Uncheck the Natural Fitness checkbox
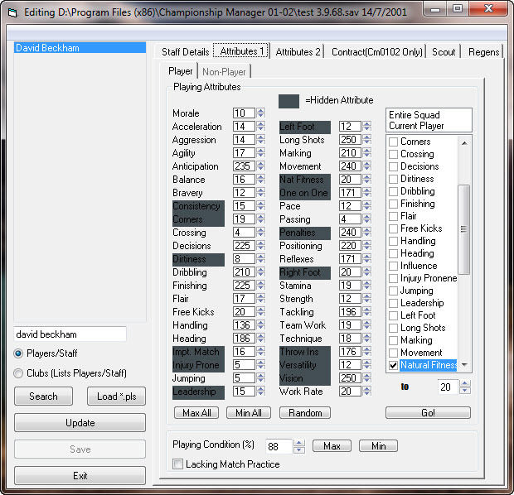Image resolution: width=514 pixels, height=495 pixels. 393,365
